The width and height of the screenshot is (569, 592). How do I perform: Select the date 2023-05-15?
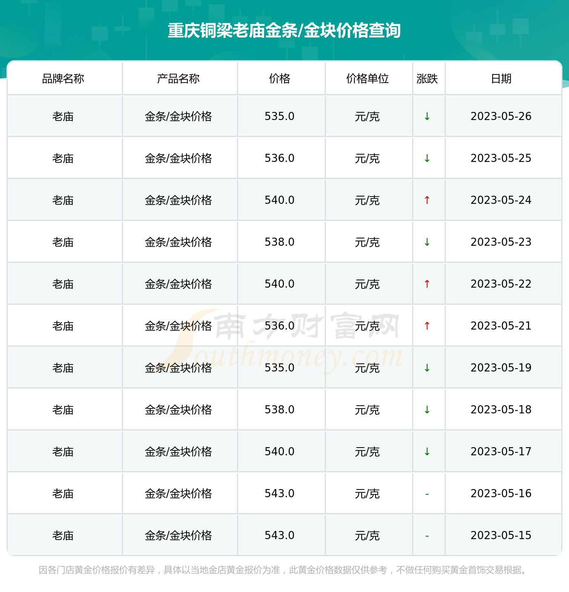point(501,535)
